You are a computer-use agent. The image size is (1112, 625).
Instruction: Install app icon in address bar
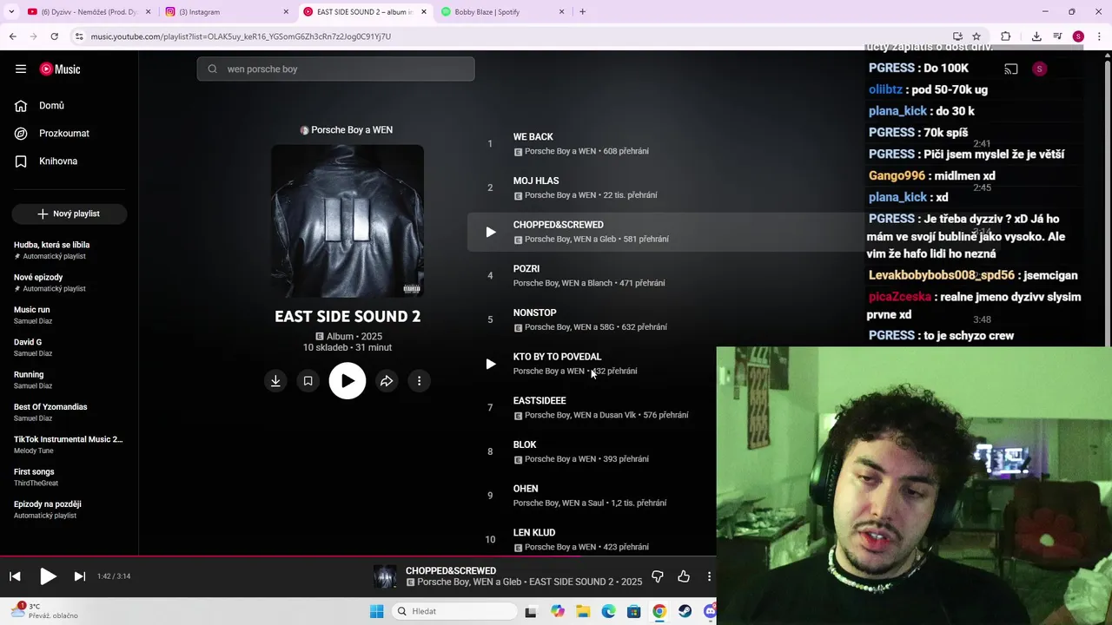pyautogui.click(x=957, y=36)
